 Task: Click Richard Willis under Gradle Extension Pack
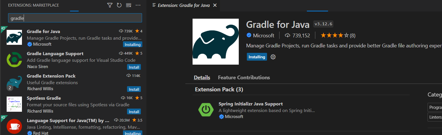[40, 89]
